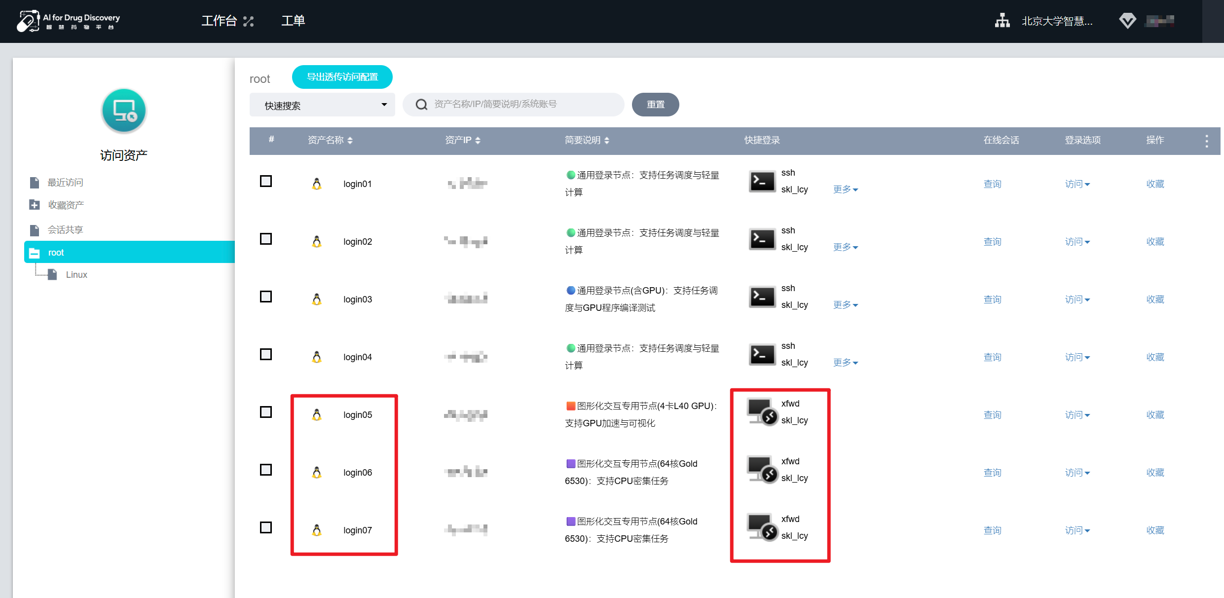Image resolution: width=1224 pixels, height=598 pixels.
Task: Focus the asset search input field
Action: point(513,105)
